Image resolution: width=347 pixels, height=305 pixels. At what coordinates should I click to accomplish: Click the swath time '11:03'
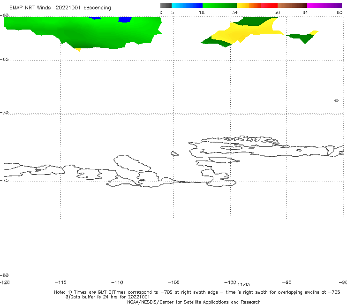(x=244, y=285)
